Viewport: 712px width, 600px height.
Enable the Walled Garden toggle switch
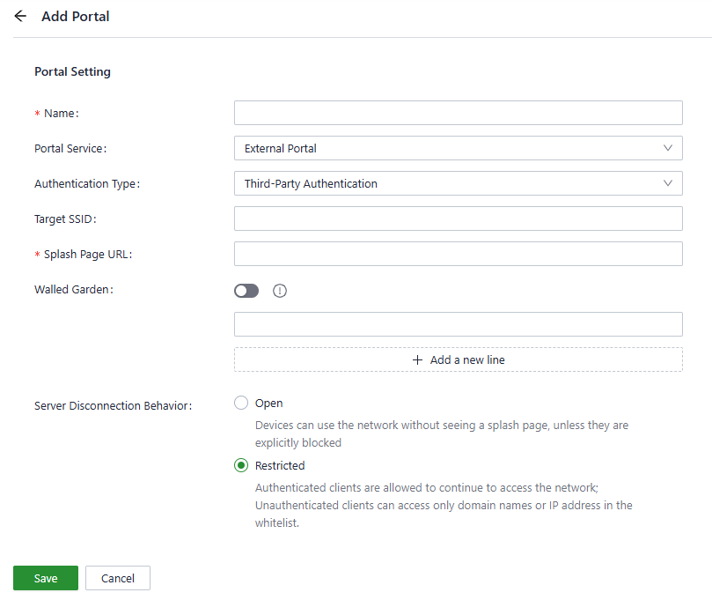[246, 291]
